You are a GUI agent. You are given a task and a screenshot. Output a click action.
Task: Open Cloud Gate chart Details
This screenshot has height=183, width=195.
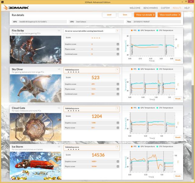[x=178, y=137]
